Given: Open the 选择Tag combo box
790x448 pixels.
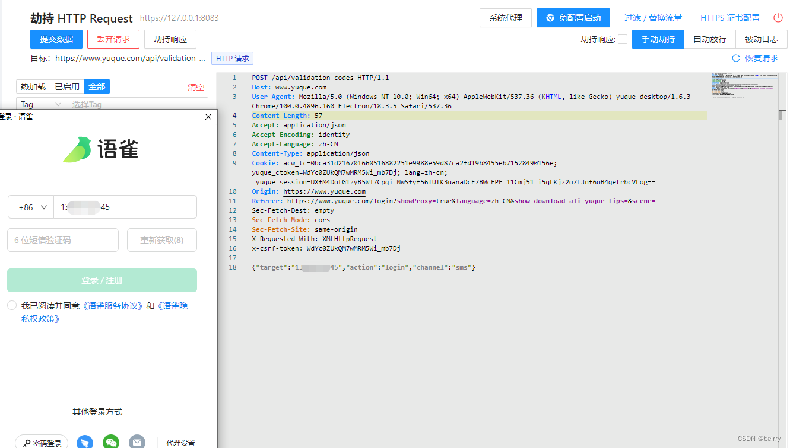Looking at the screenshot, I should (137, 104).
